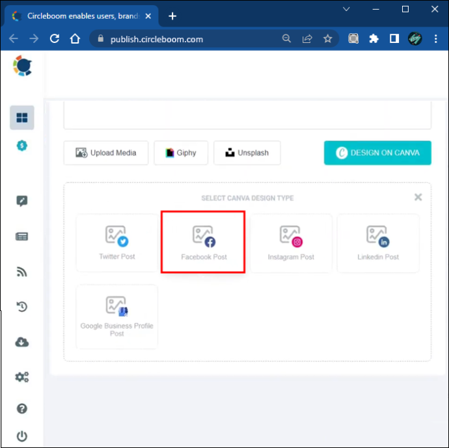Click the Unsplash button

pyautogui.click(x=247, y=153)
